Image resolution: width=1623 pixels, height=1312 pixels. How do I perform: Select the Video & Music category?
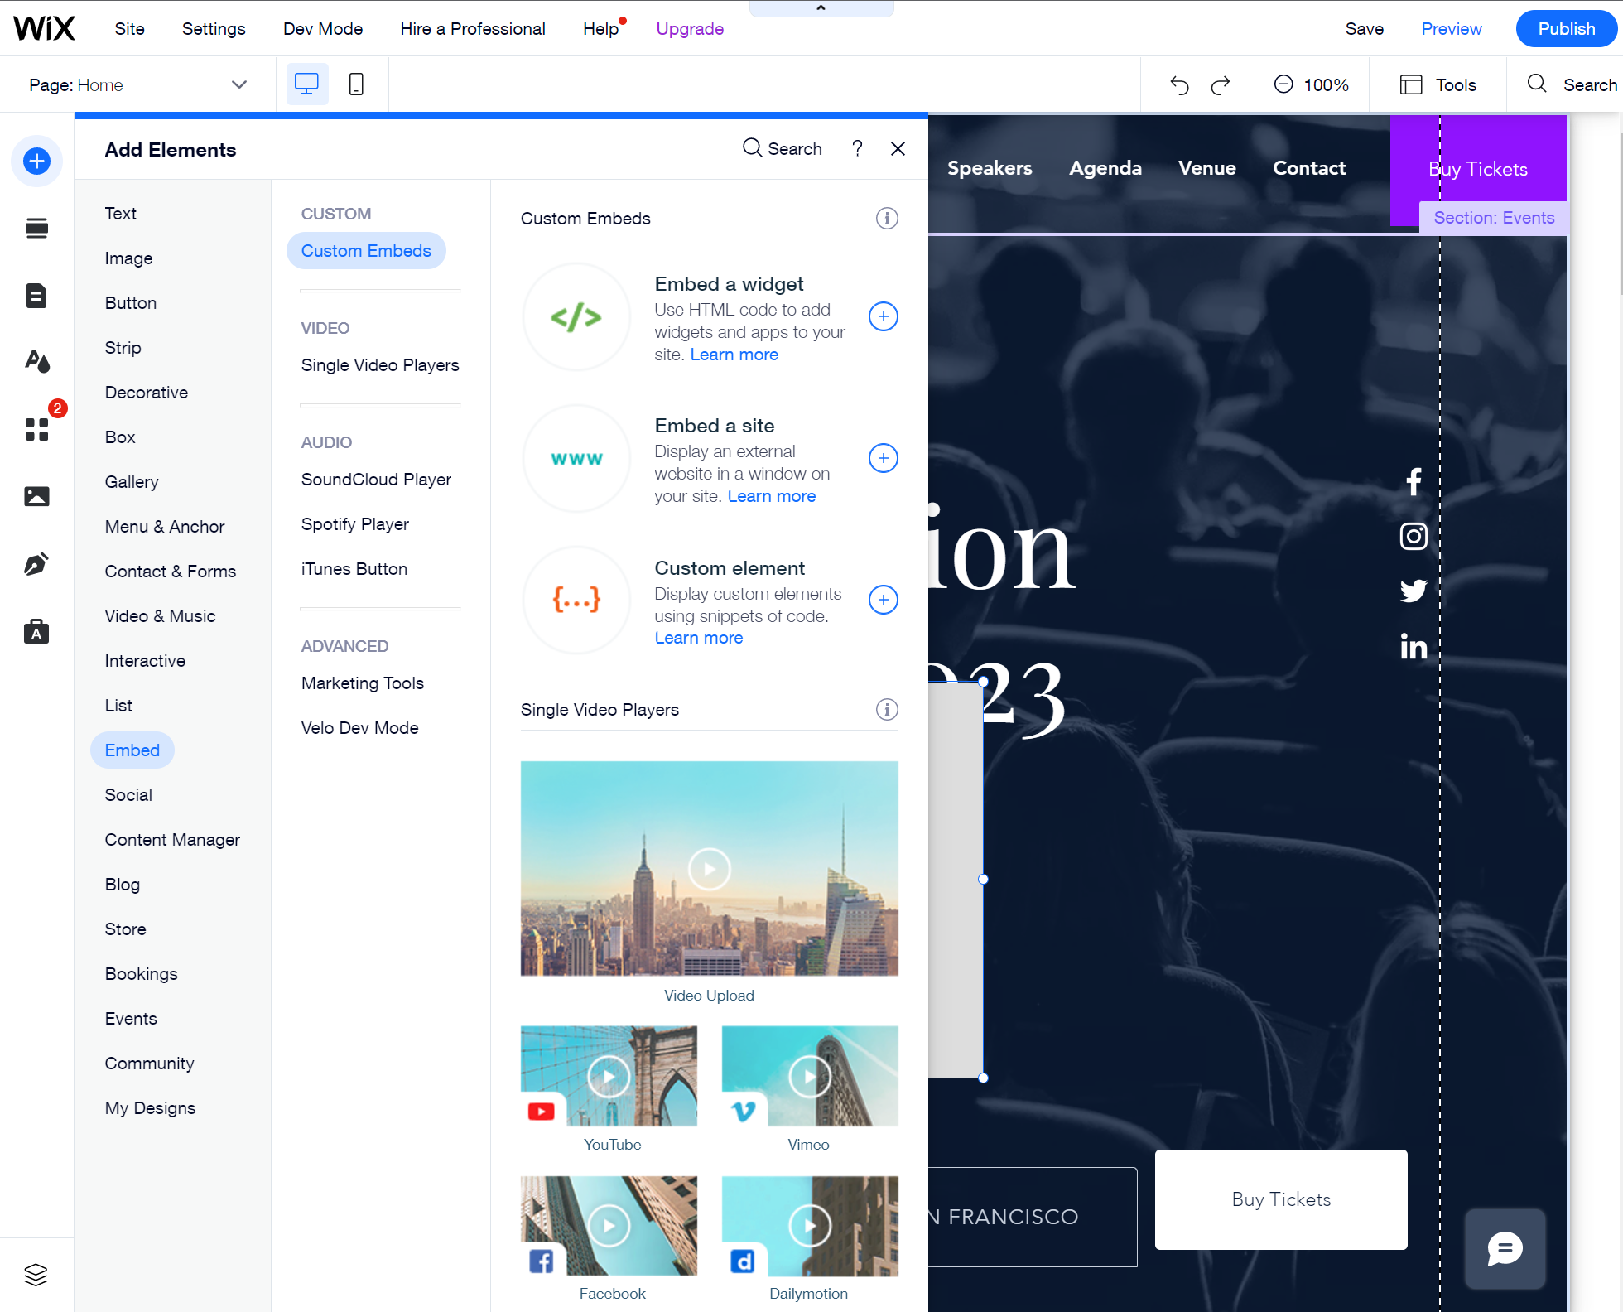160,616
